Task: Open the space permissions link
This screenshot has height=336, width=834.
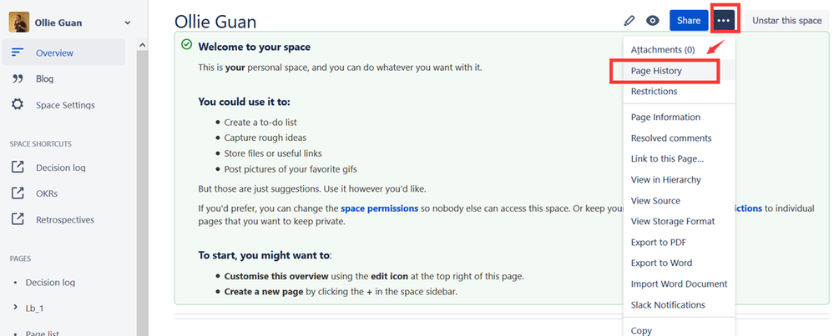Action: 379,208
